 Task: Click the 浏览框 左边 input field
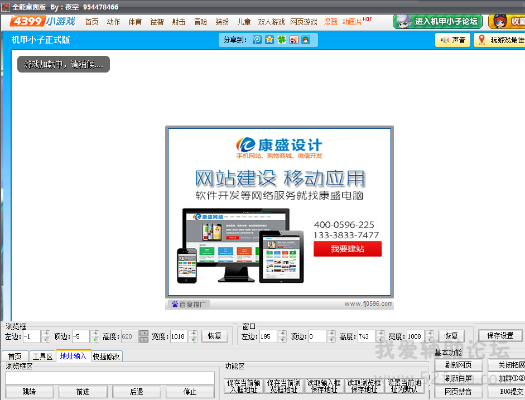[32, 336]
